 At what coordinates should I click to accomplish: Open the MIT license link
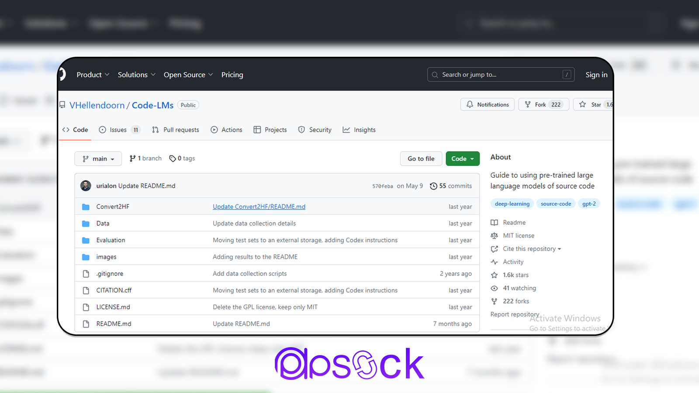point(512,235)
